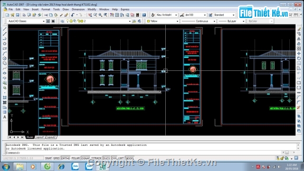Screen dimensions: 304x171
Task: Click the Command line input field
Action: coord(143,153)
